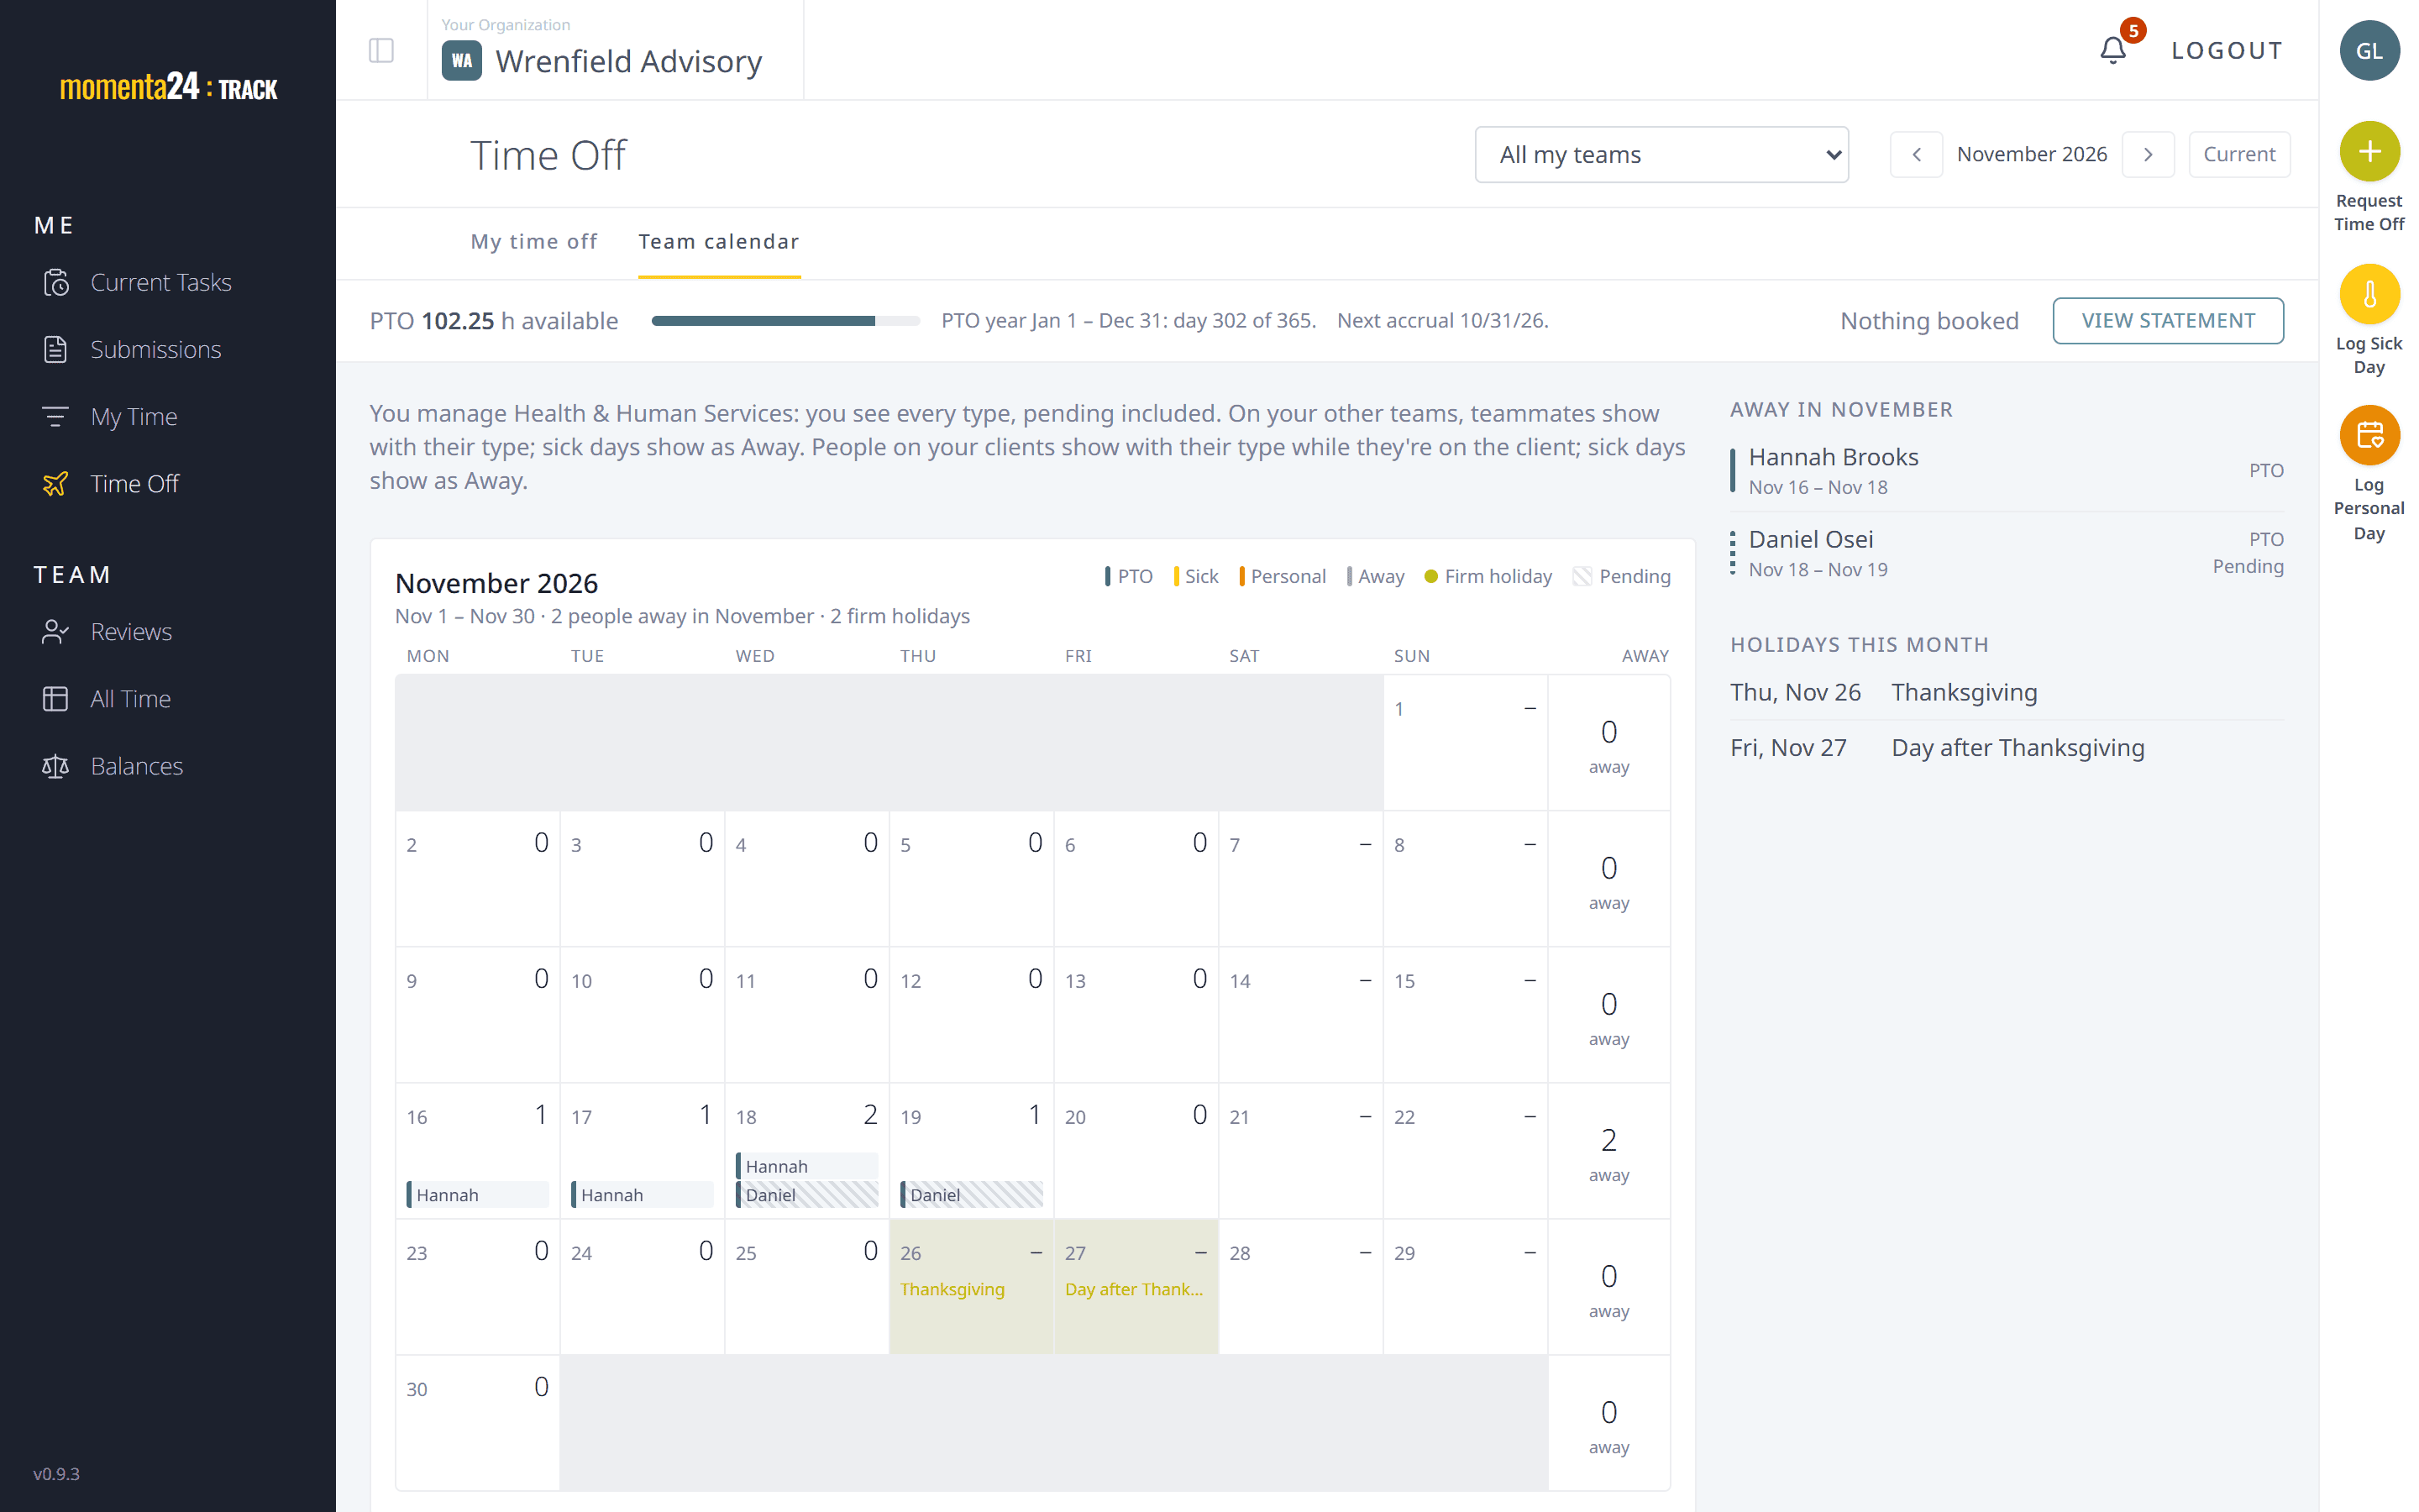Viewport: 2419px width, 1512px height.
Task: Click Hannah's PTO bar on Nov 16
Action: click(x=478, y=1195)
